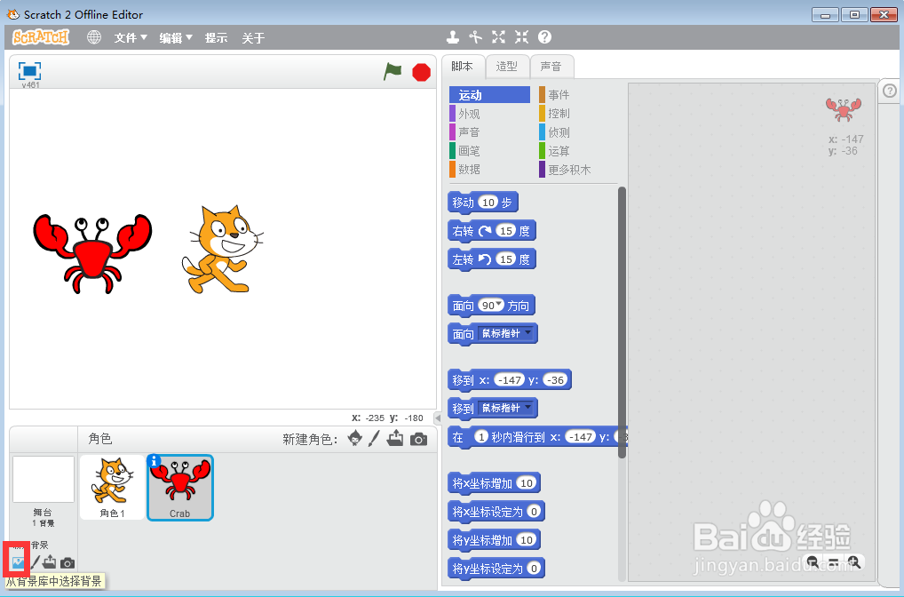Open the 文件 menu
Screen dimensions: 904x597
tap(130, 37)
